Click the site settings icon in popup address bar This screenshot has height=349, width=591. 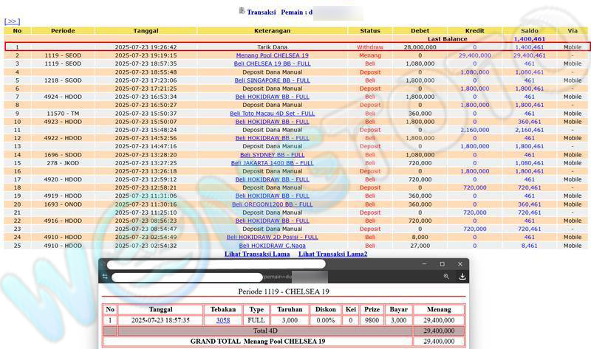106,277
